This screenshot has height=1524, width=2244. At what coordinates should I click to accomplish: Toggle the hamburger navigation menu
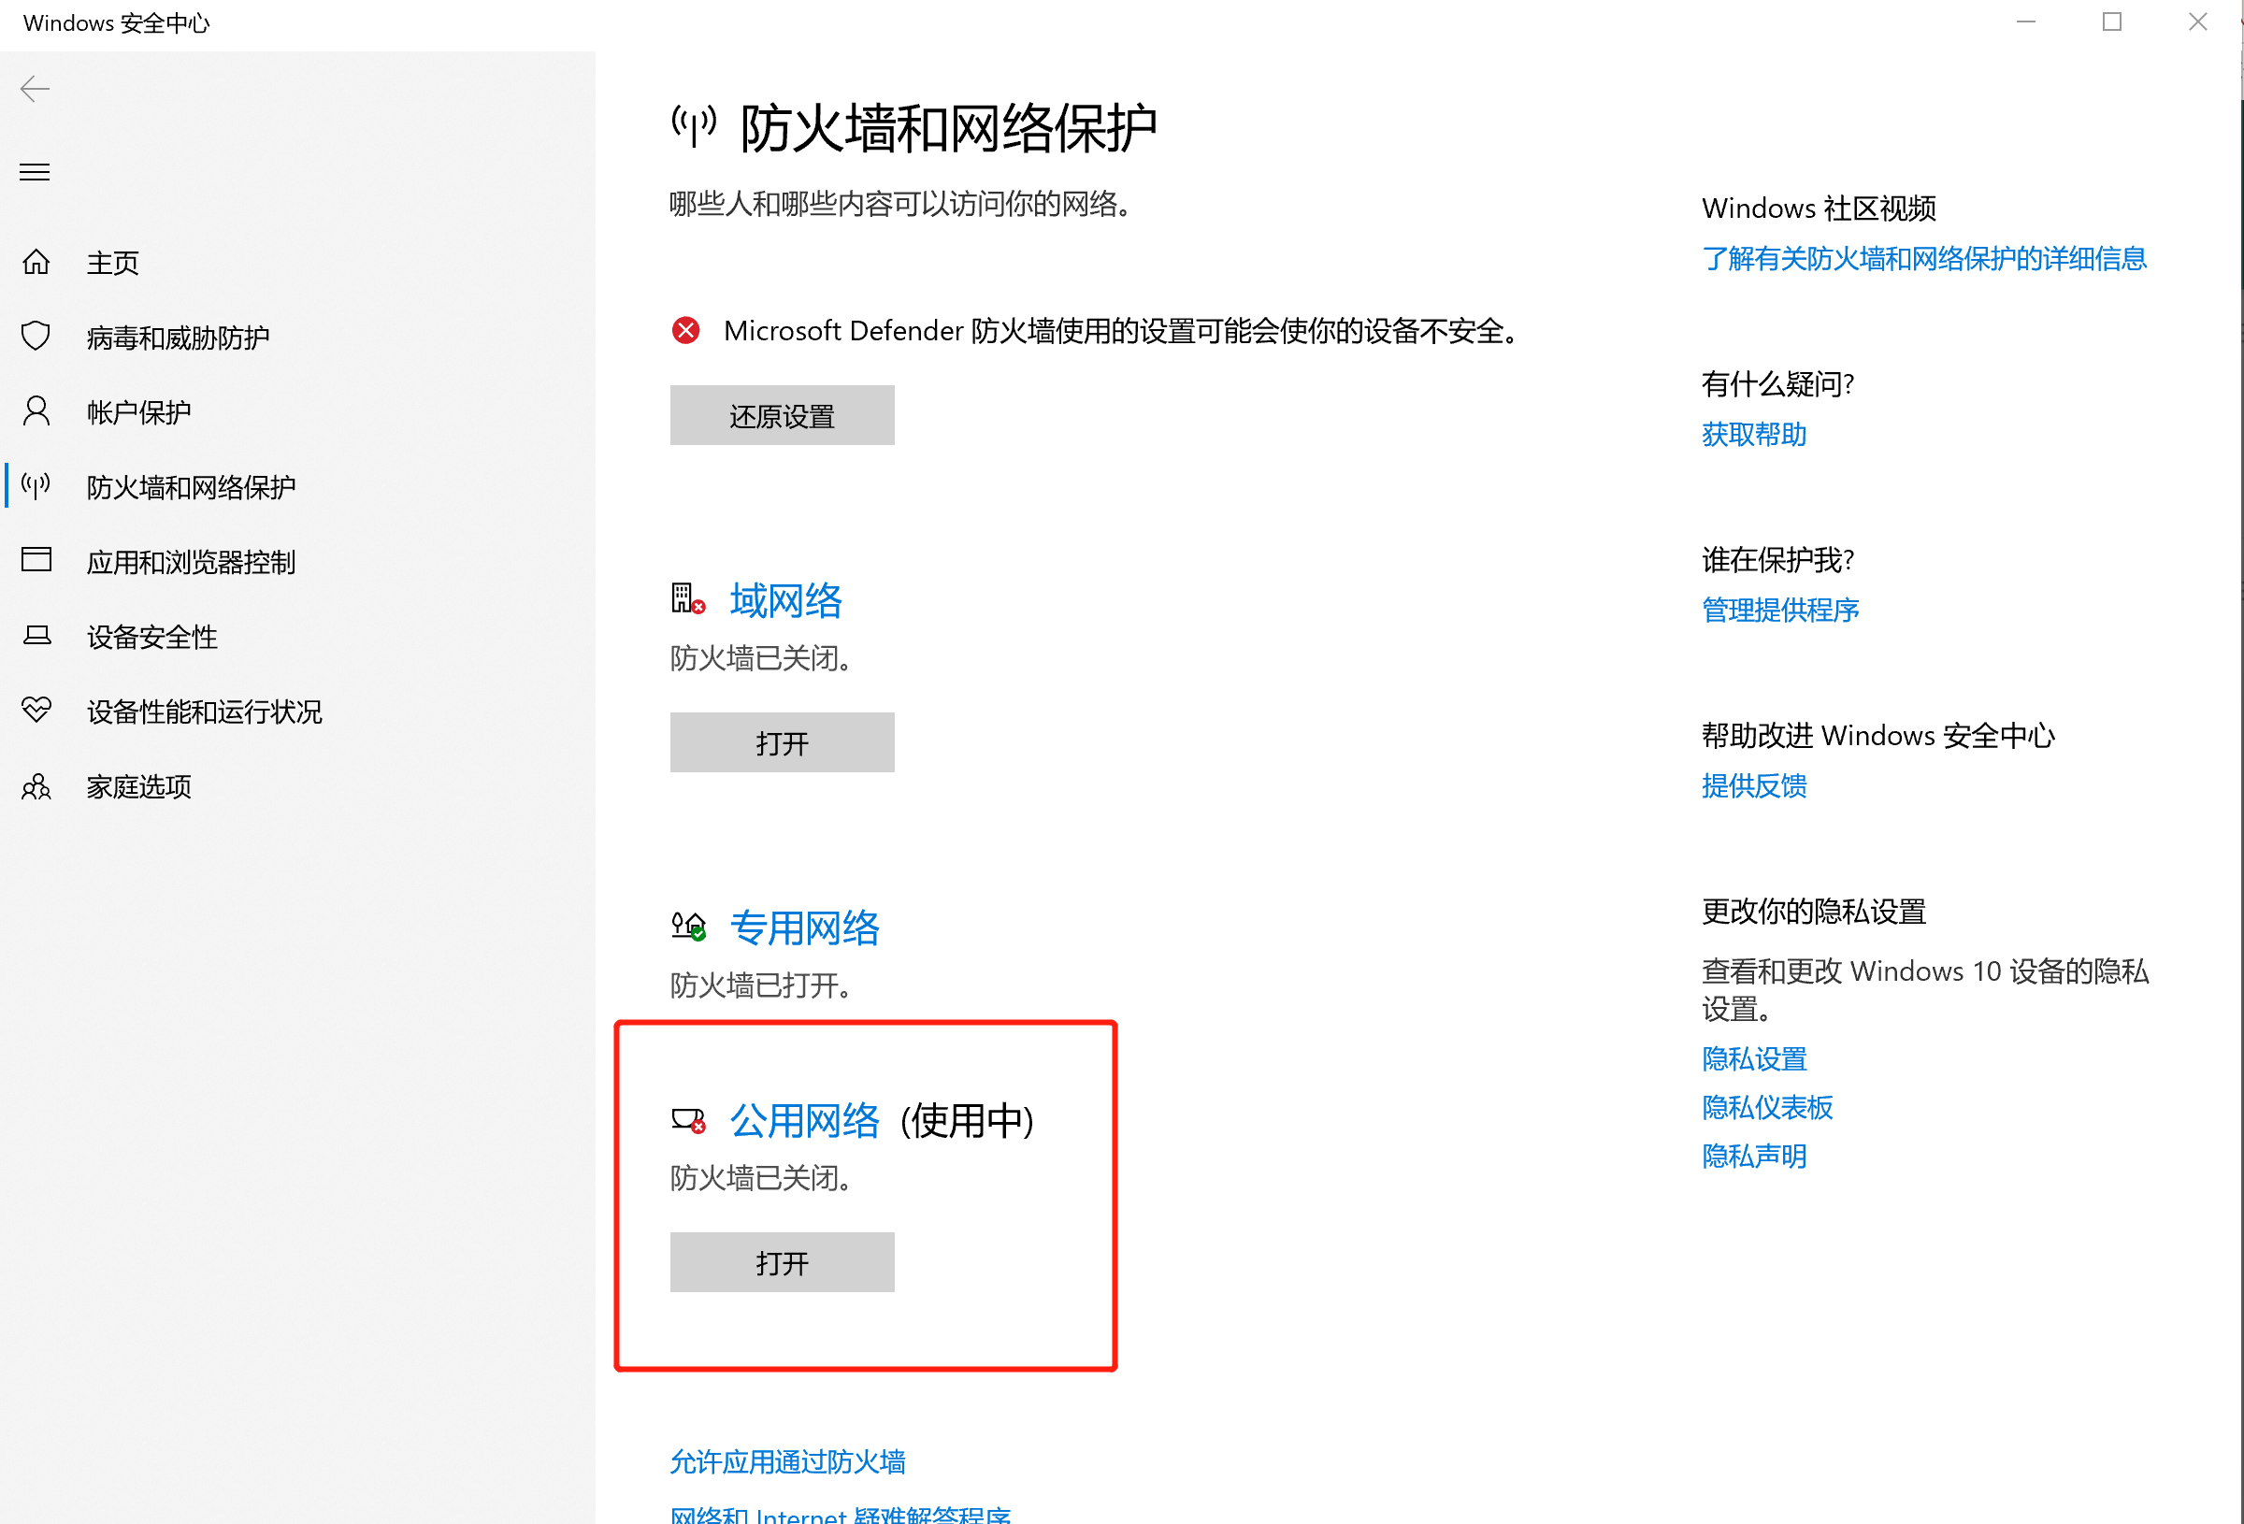pos(35,172)
